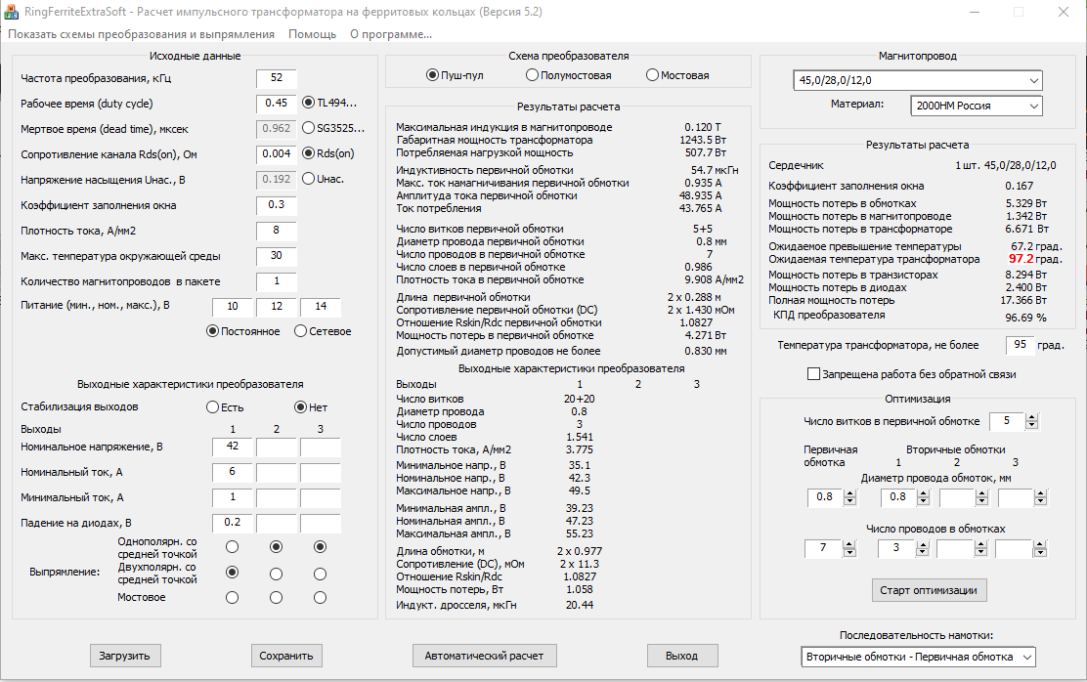Click output 1 diode drop field showing 0.2
The height and width of the screenshot is (682, 1087).
pyautogui.click(x=233, y=523)
